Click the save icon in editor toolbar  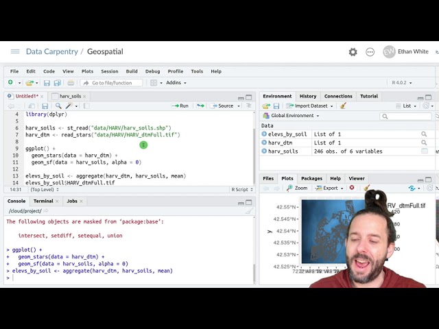[45, 106]
